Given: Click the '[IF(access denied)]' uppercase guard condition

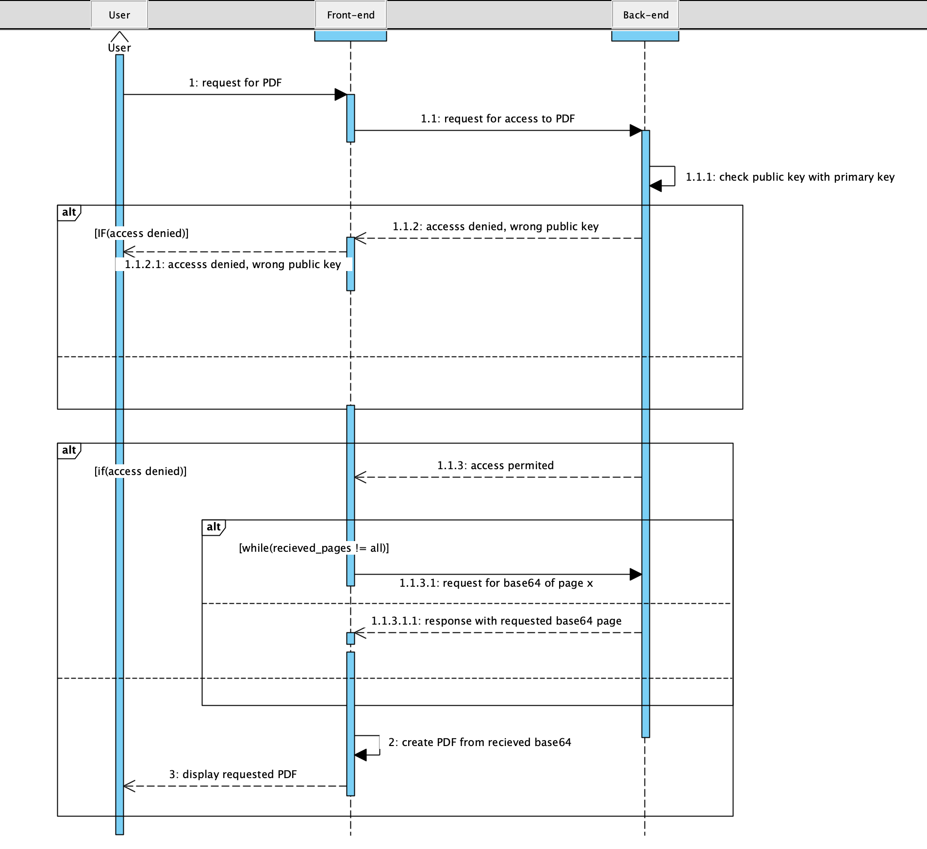Looking at the screenshot, I should [141, 233].
